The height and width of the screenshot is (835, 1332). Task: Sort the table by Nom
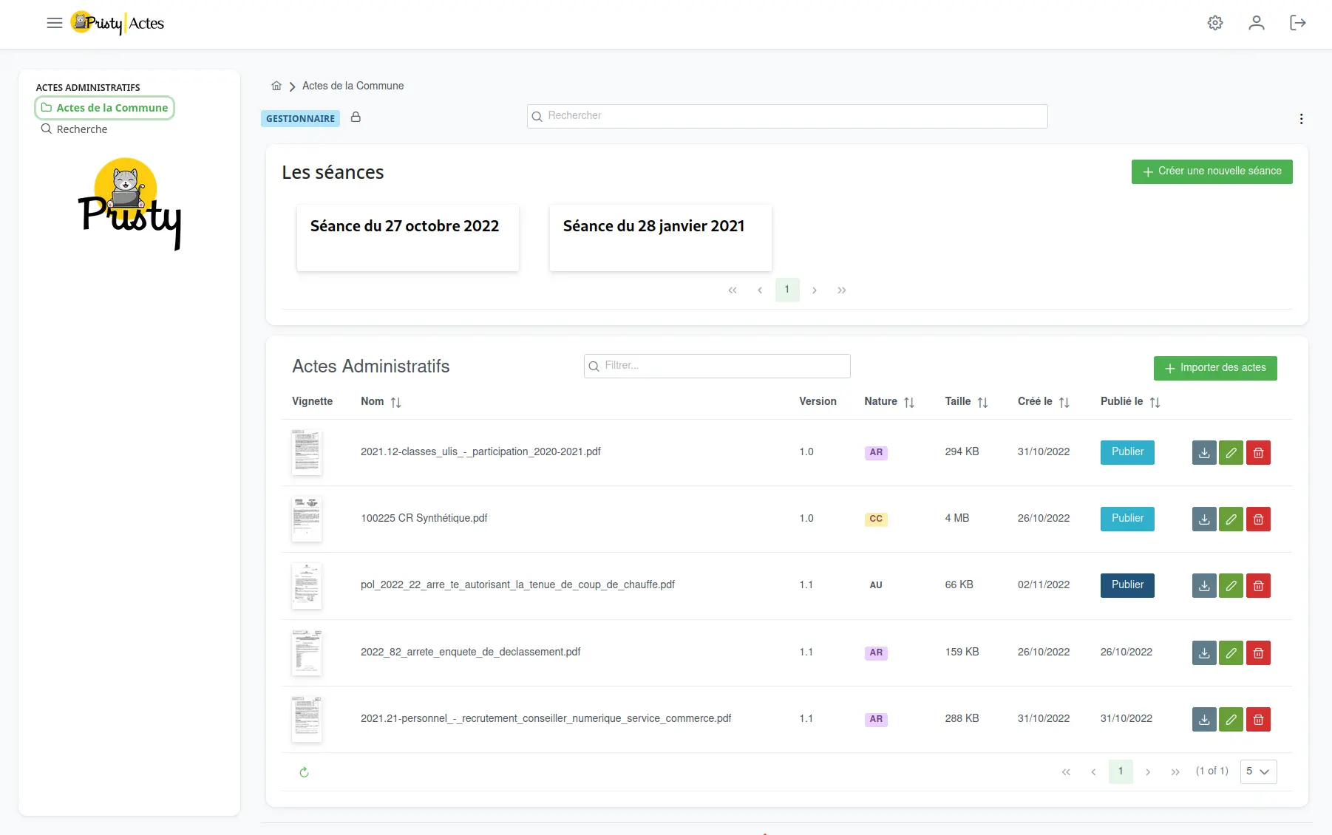[x=395, y=402]
